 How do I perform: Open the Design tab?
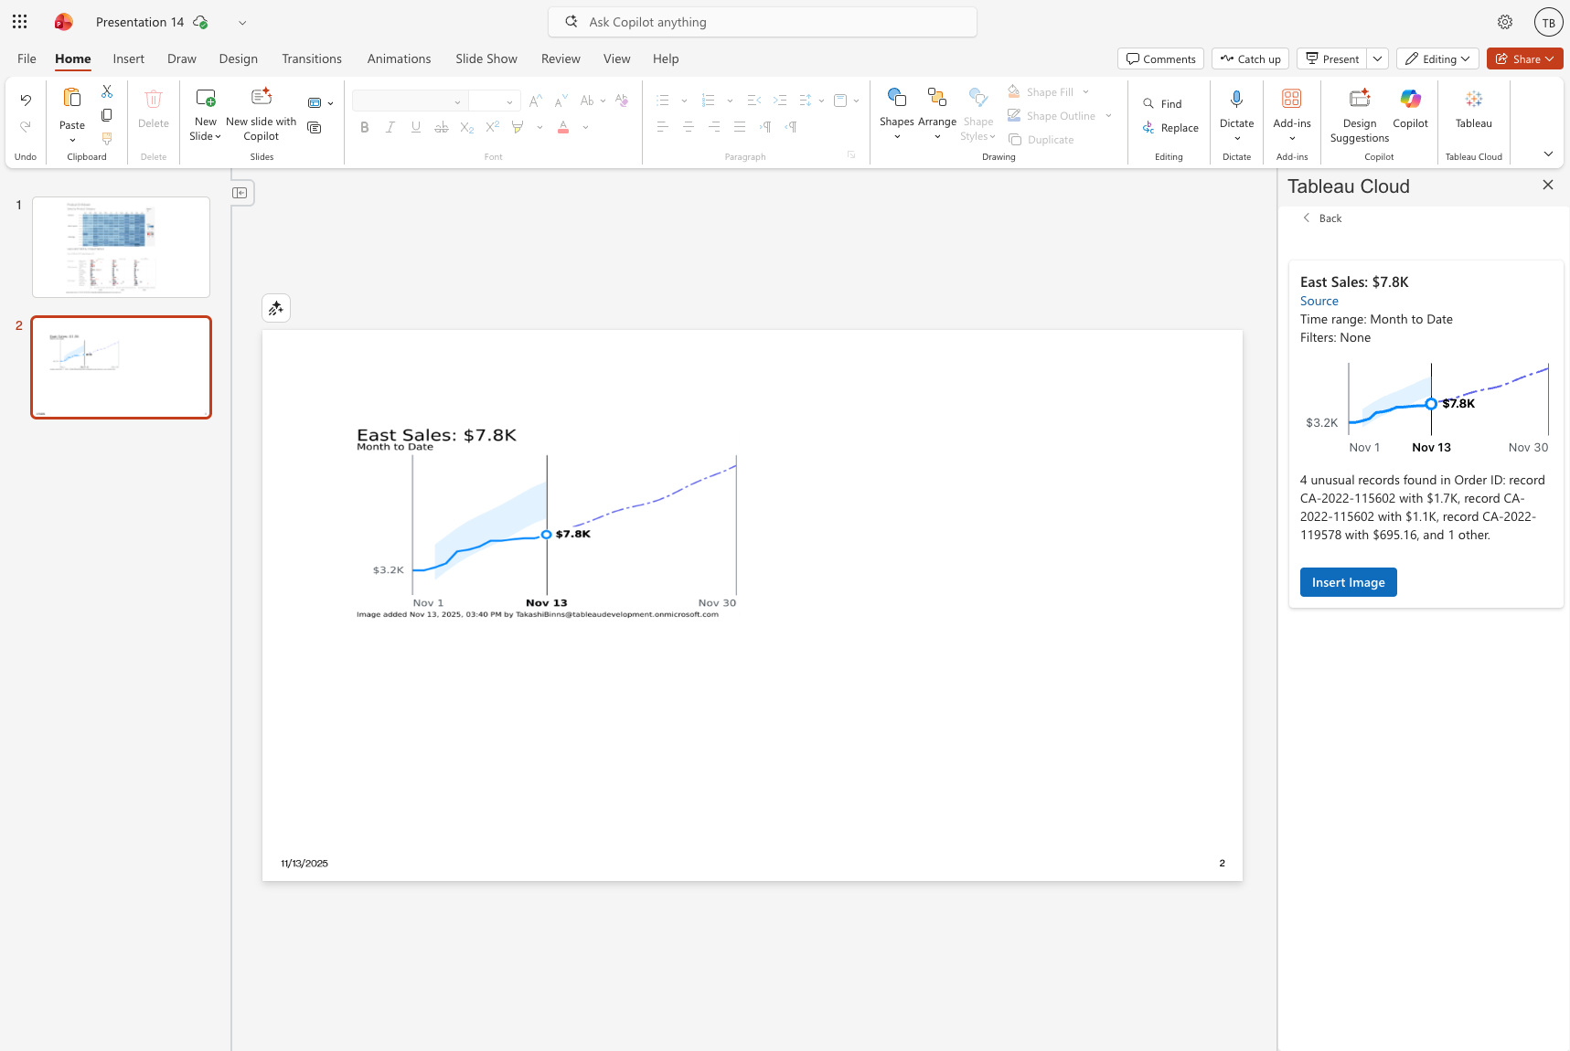pyautogui.click(x=238, y=58)
